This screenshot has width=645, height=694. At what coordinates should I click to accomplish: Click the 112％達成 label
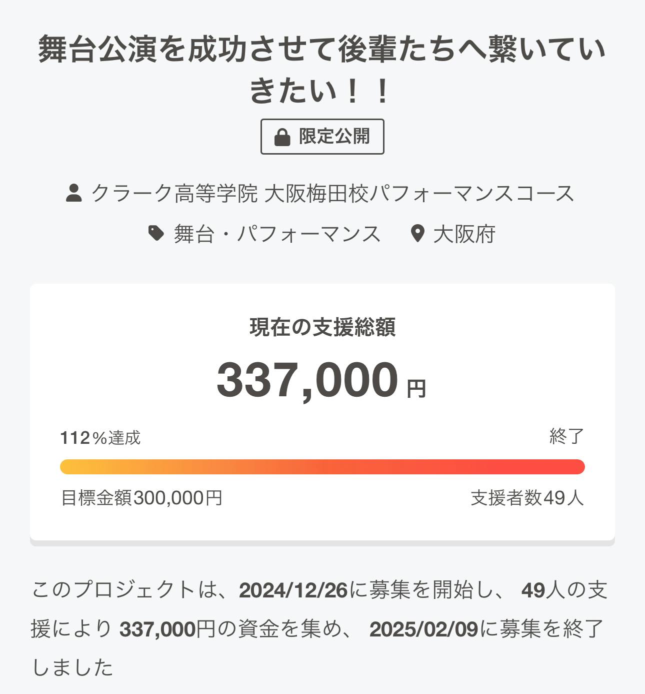click(x=100, y=438)
